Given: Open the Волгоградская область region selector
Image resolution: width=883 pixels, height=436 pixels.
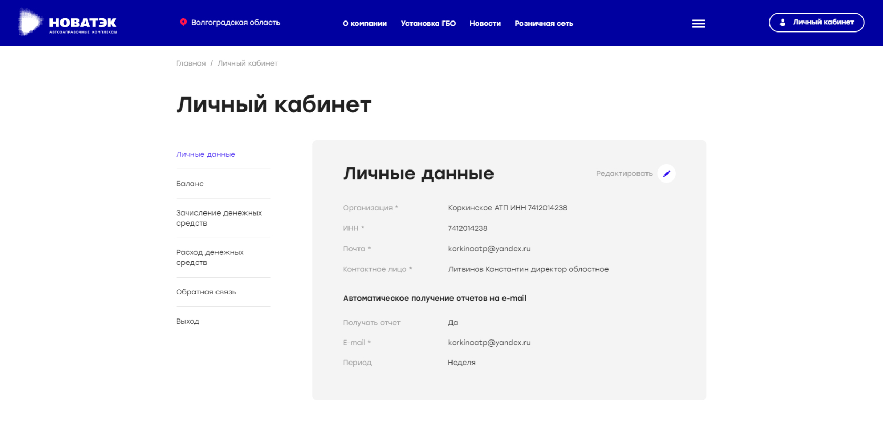Looking at the screenshot, I should (x=235, y=23).
